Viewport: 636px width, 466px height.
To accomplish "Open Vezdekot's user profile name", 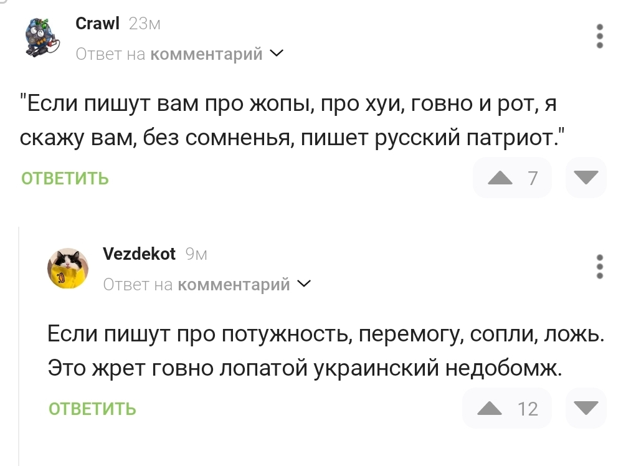I will pyautogui.click(x=139, y=254).
